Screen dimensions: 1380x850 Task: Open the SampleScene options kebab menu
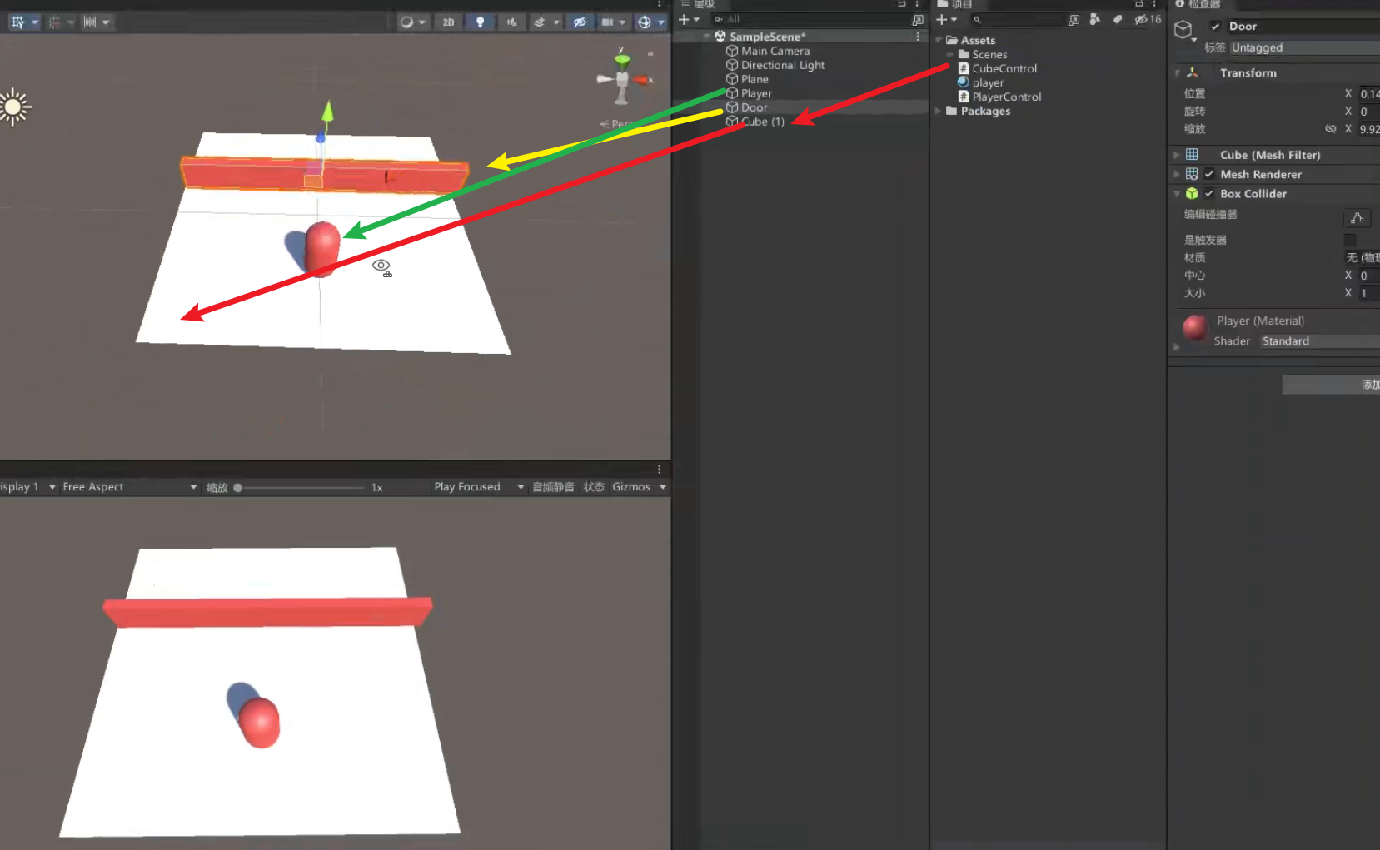918,37
